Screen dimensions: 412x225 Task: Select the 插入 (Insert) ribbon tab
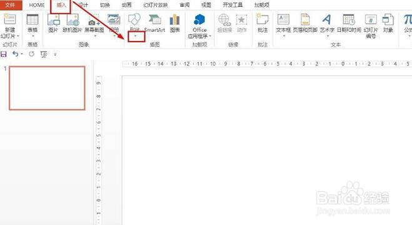tap(61, 5)
